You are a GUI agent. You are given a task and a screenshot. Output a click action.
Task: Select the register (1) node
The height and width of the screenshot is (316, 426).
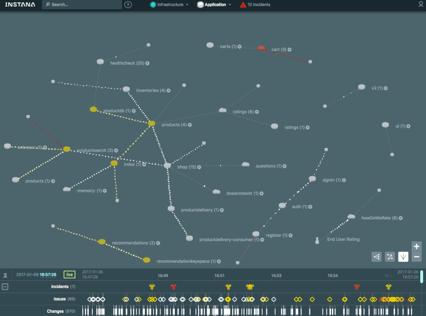pyautogui.click(x=256, y=234)
